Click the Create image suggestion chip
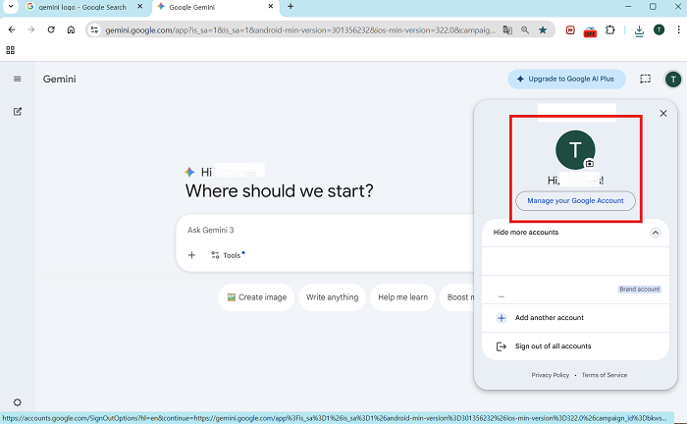This screenshot has height=424, width=687. (256, 297)
